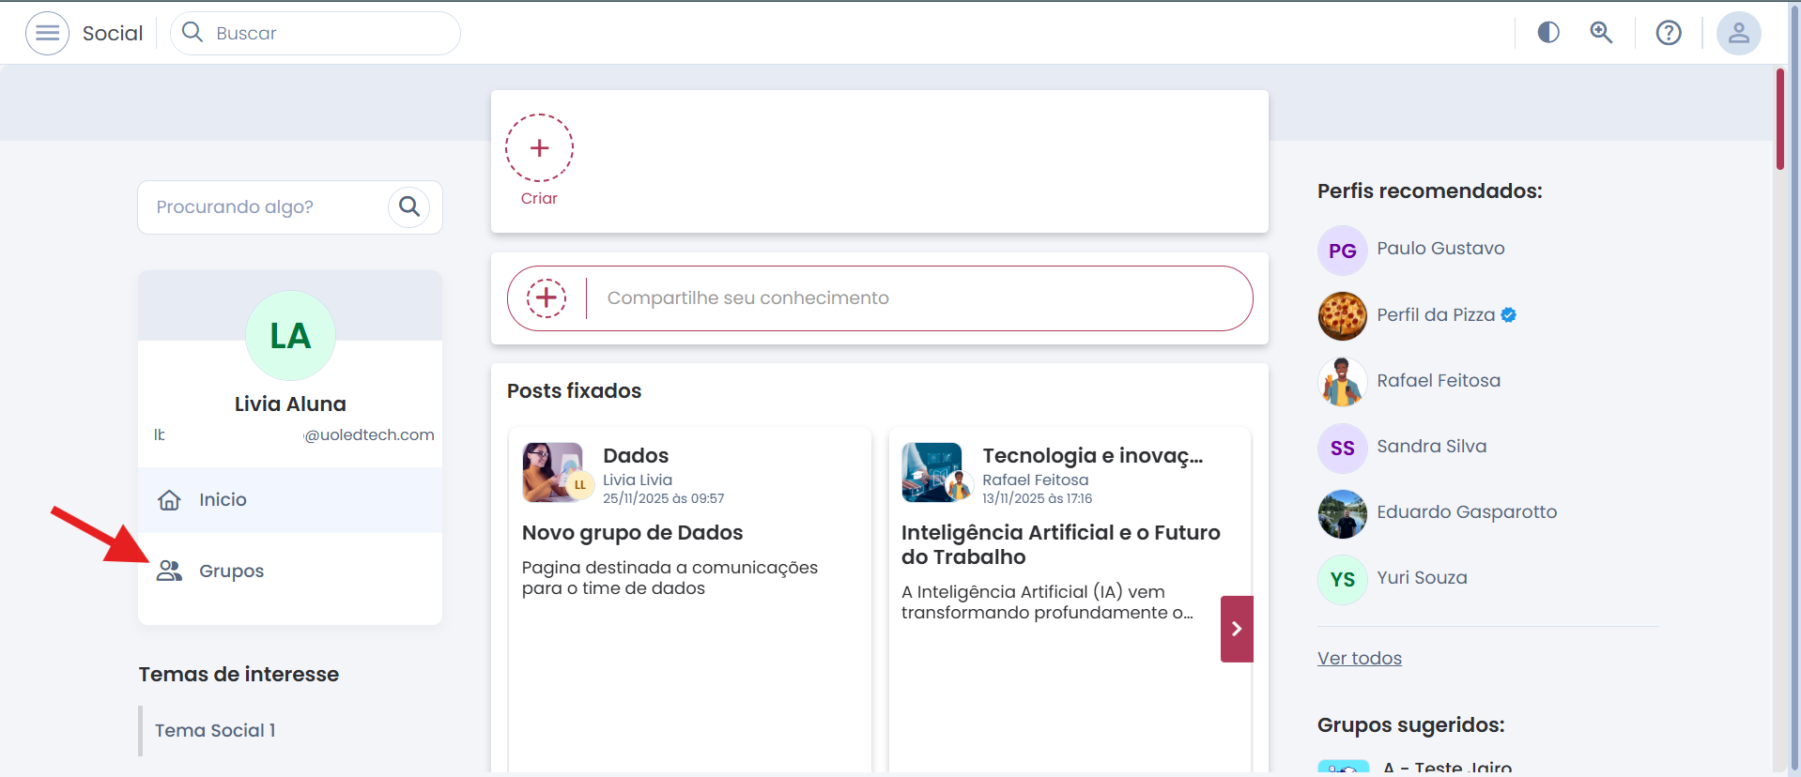This screenshot has width=1801, height=777.
Task: Advance pinned posts with the next arrow
Action: [x=1237, y=629]
